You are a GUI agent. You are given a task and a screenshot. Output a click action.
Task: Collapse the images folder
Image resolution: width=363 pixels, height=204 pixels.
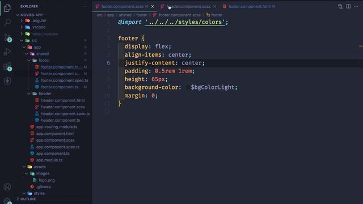pos(43,173)
